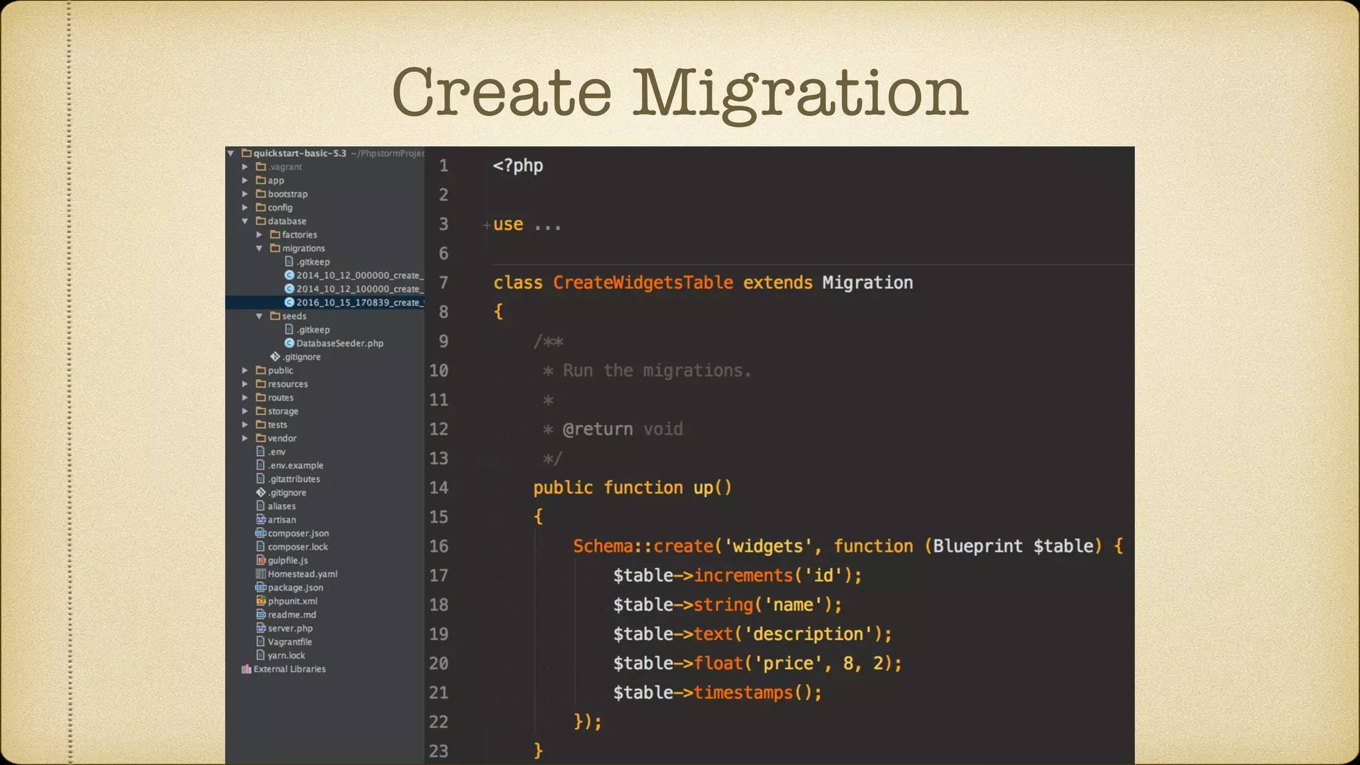Screen dimensions: 1360x765
Task: Click the Homestead.yaml file icon
Action: point(261,574)
